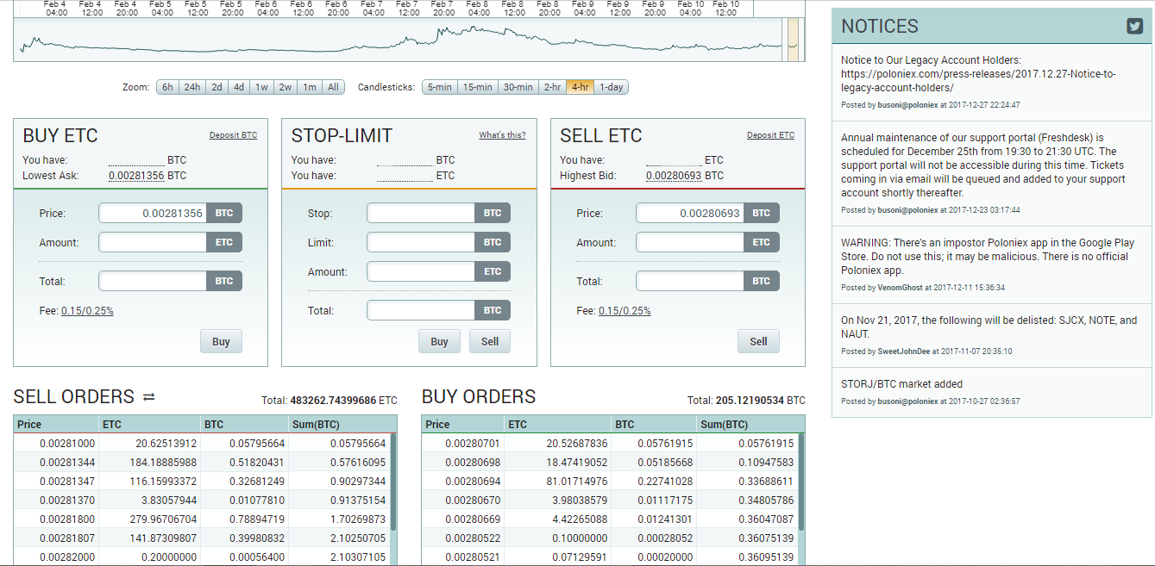Viewport: 1155px width, 566px height.
Task: Select buy order at price 0.00280669
Action: click(609, 519)
